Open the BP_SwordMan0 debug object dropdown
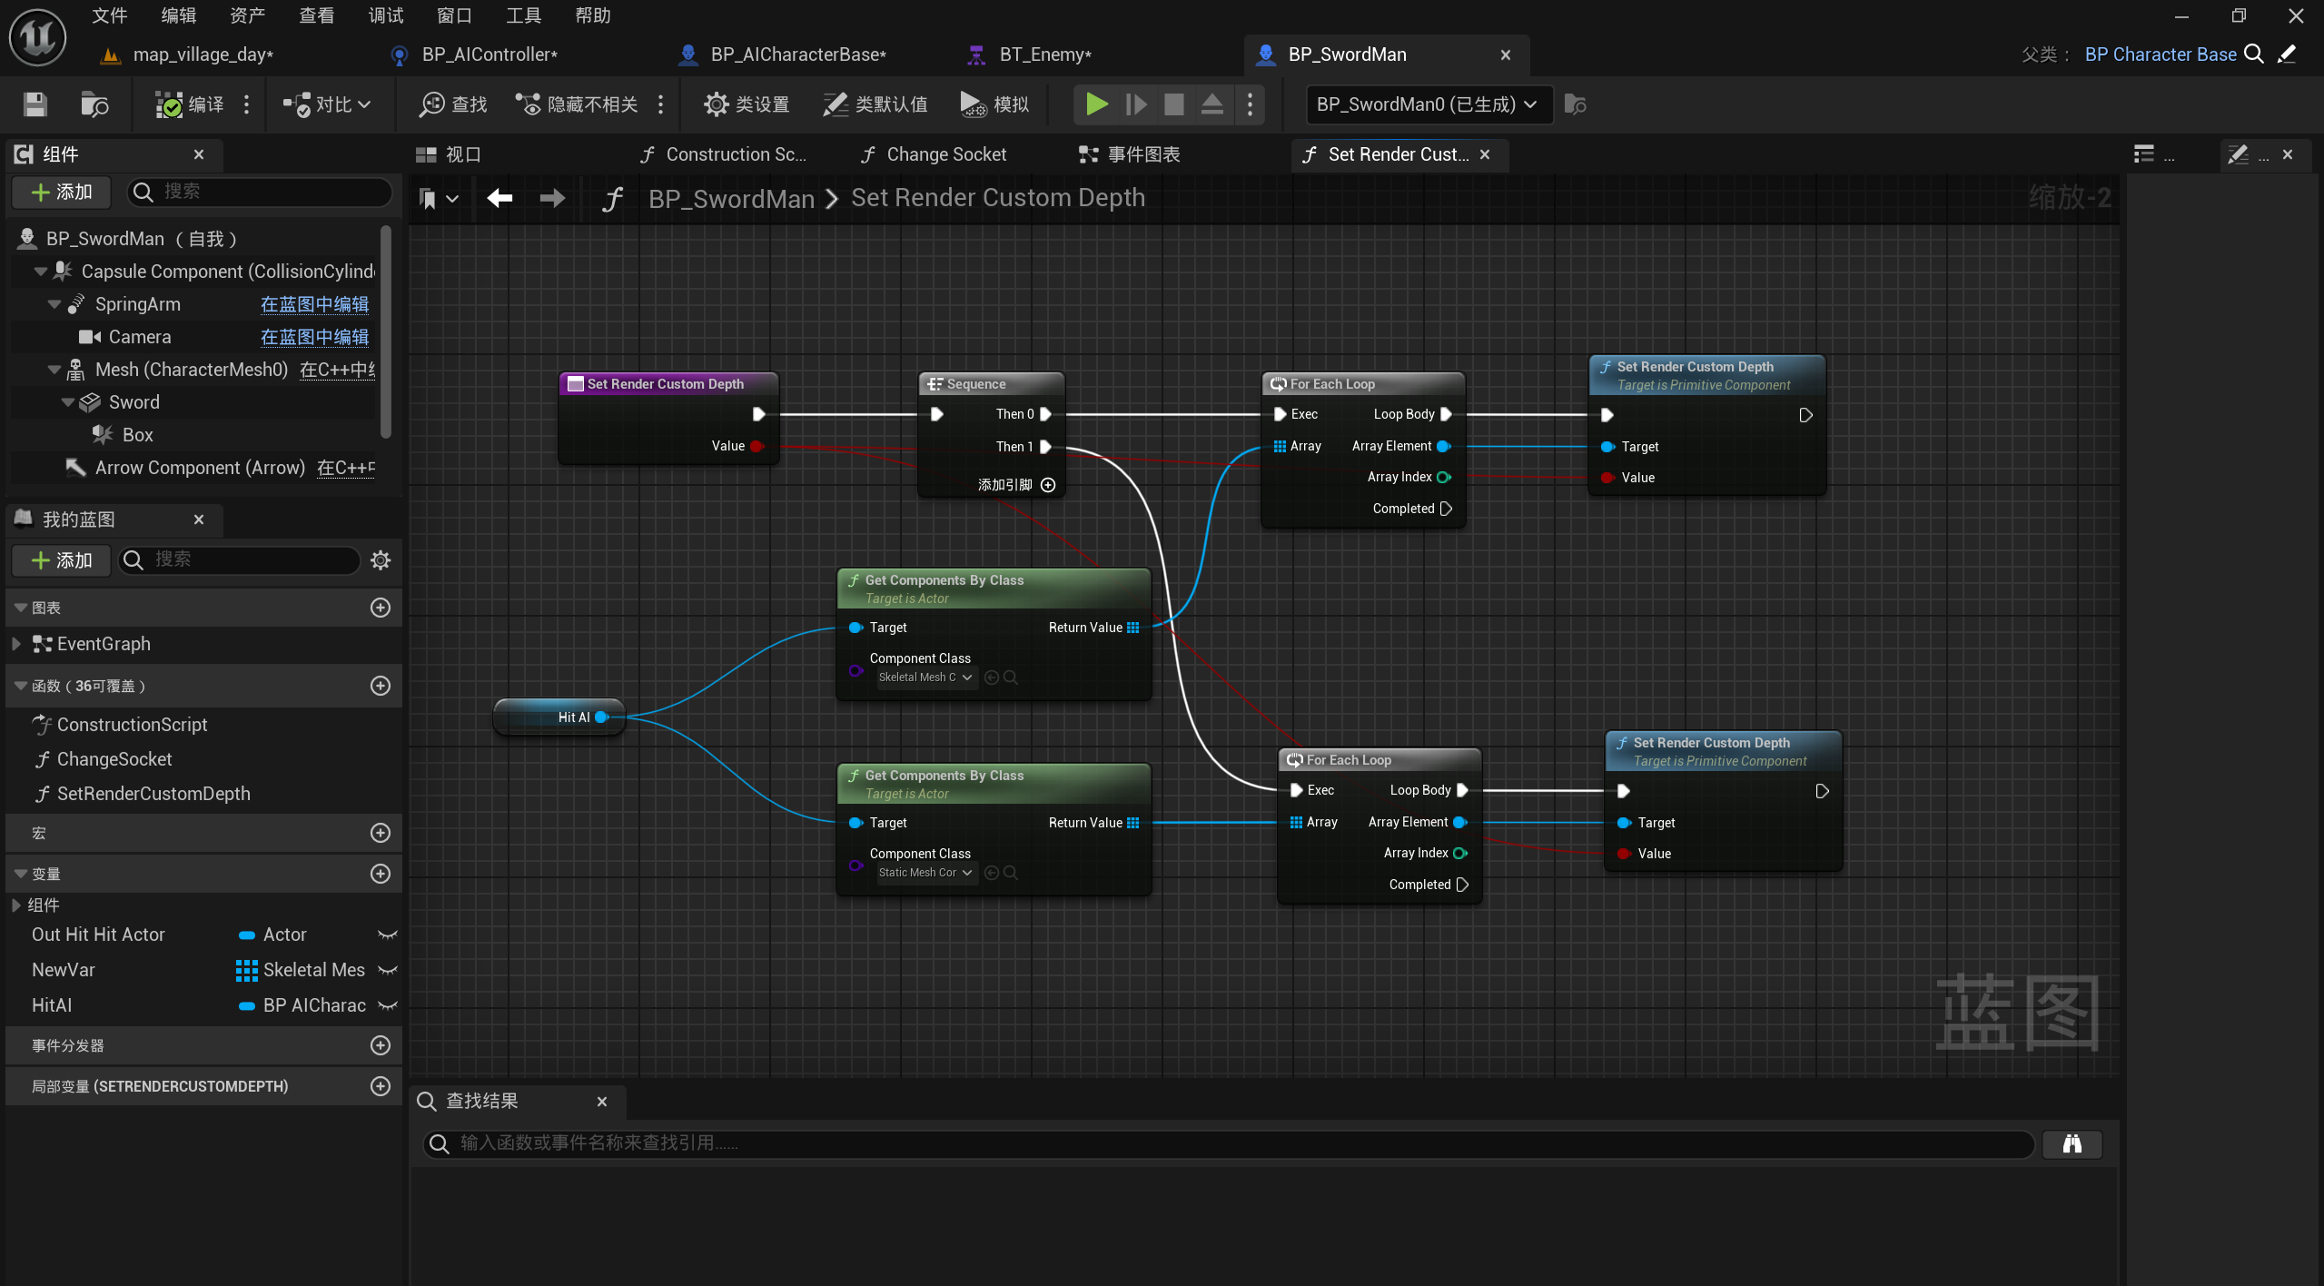The width and height of the screenshot is (2324, 1286). pos(1428,104)
